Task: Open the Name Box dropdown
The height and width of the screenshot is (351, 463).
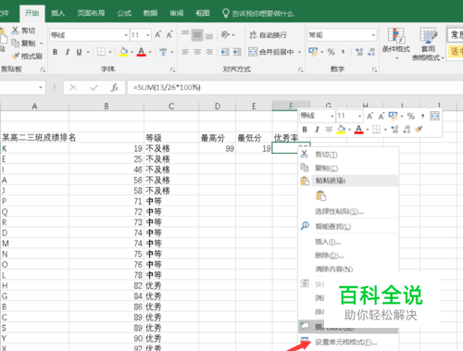Action: 41,88
